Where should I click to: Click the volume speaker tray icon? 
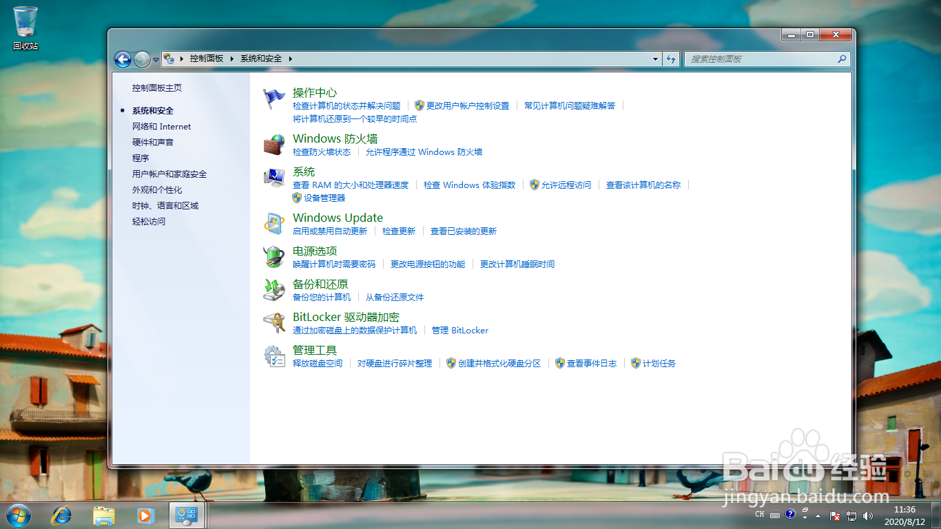click(867, 515)
